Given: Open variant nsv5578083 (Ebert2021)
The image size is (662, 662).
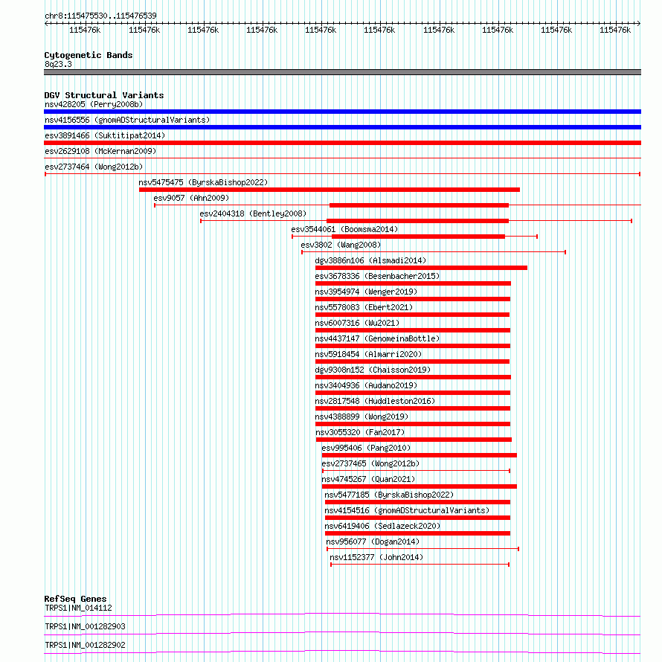Looking at the screenshot, I should (364, 307).
